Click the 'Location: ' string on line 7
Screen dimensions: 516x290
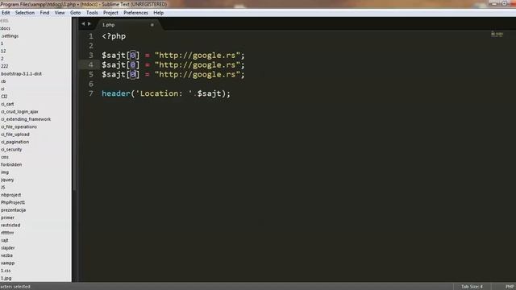pyautogui.click(x=164, y=93)
